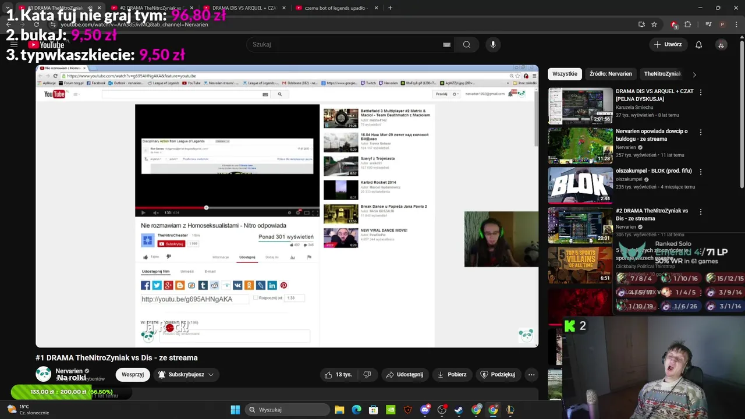Select the TheNitroZyniak filter chip
Image resolution: width=745 pixels, height=419 pixels.
[x=662, y=74]
